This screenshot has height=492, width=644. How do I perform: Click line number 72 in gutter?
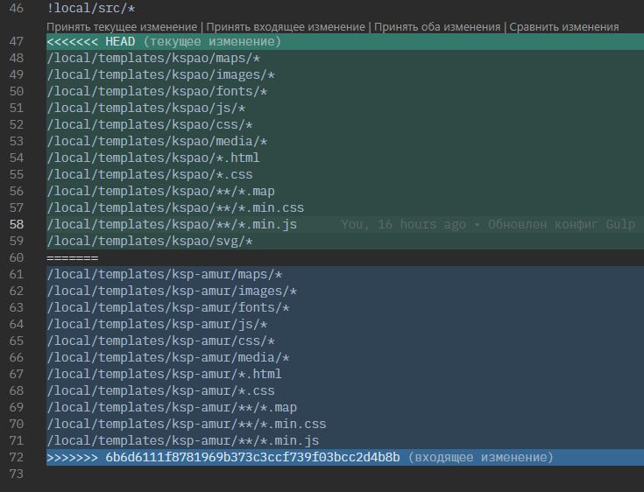point(16,458)
